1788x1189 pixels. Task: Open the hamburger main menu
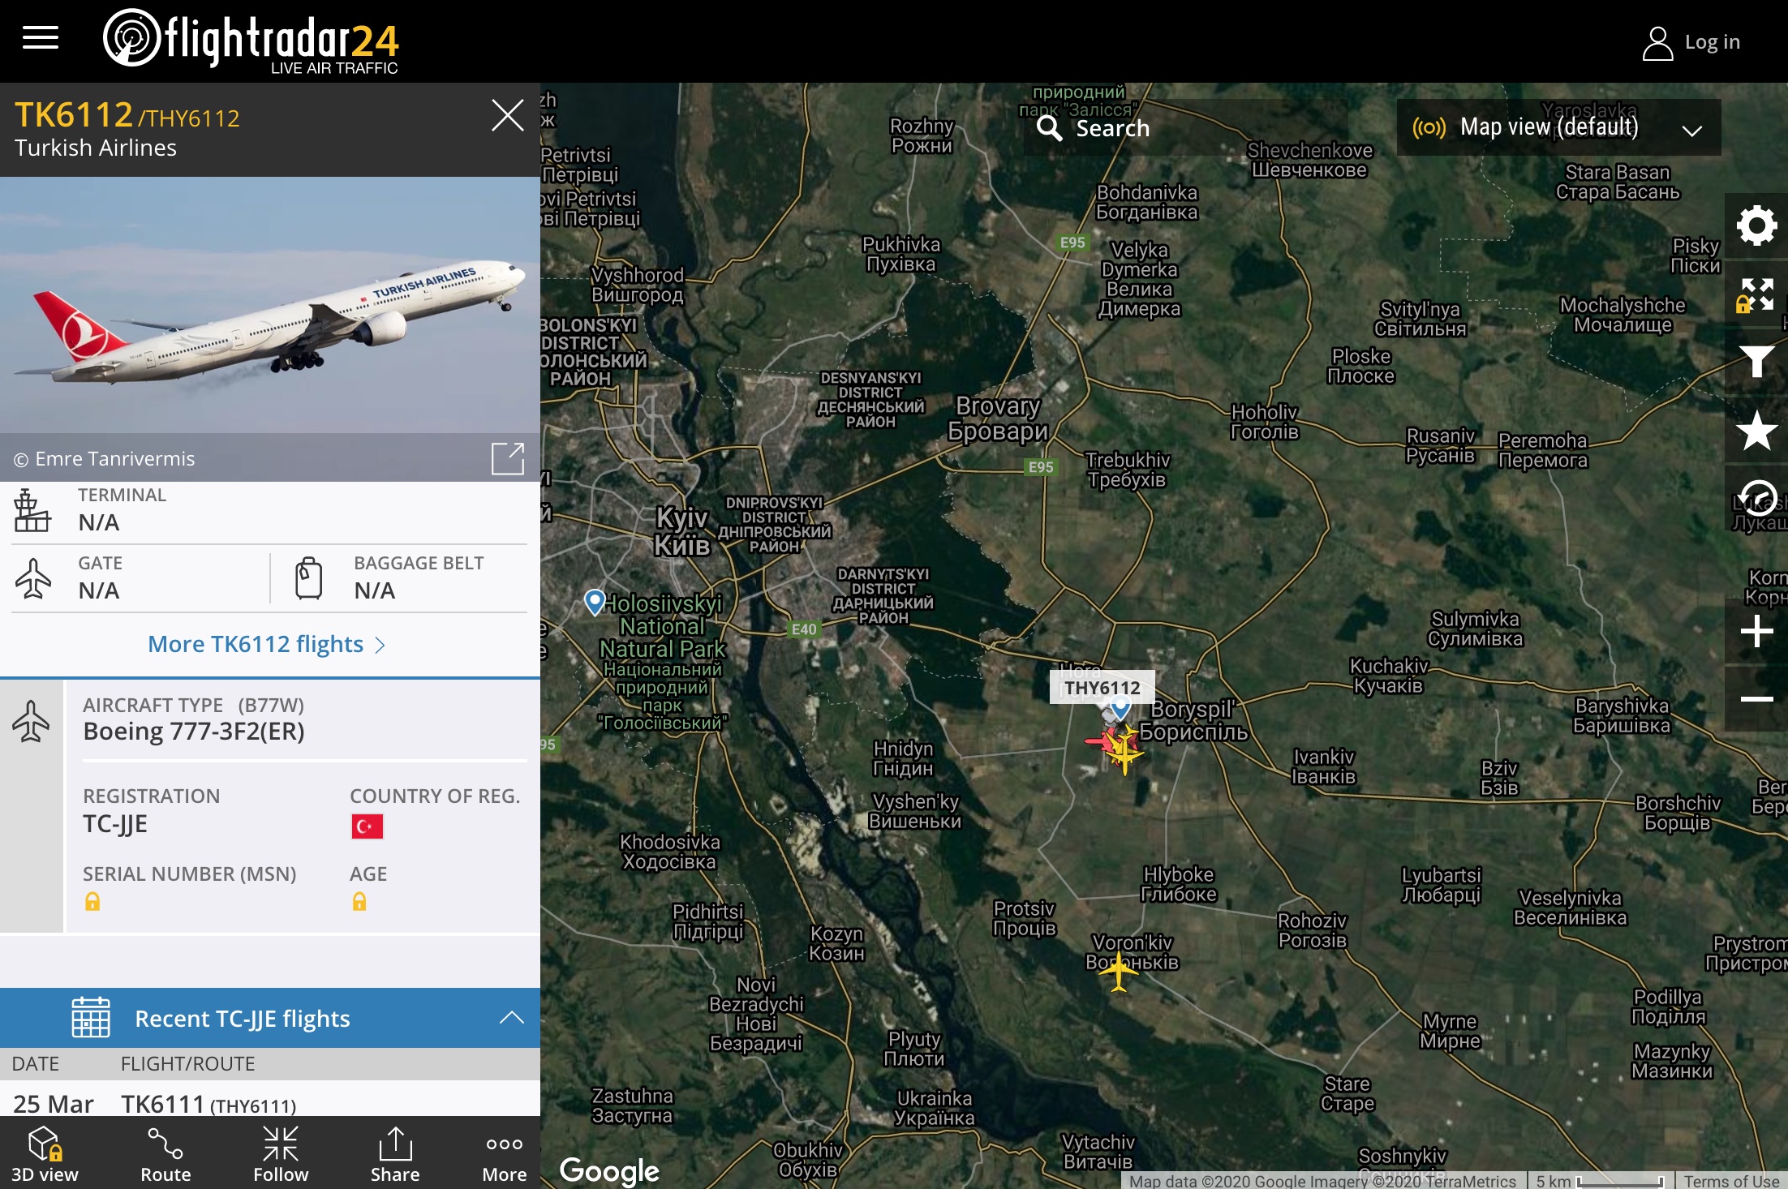coord(41,38)
